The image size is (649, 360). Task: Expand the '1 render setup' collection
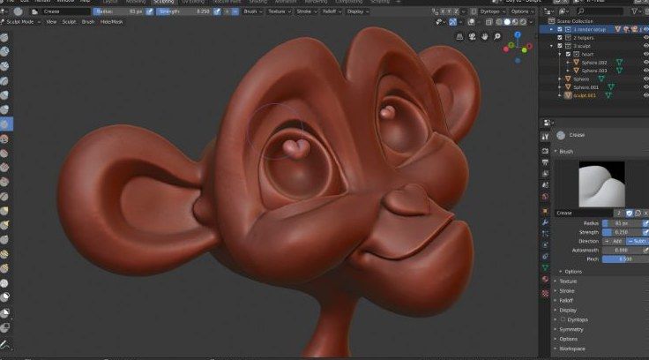(551, 29)
